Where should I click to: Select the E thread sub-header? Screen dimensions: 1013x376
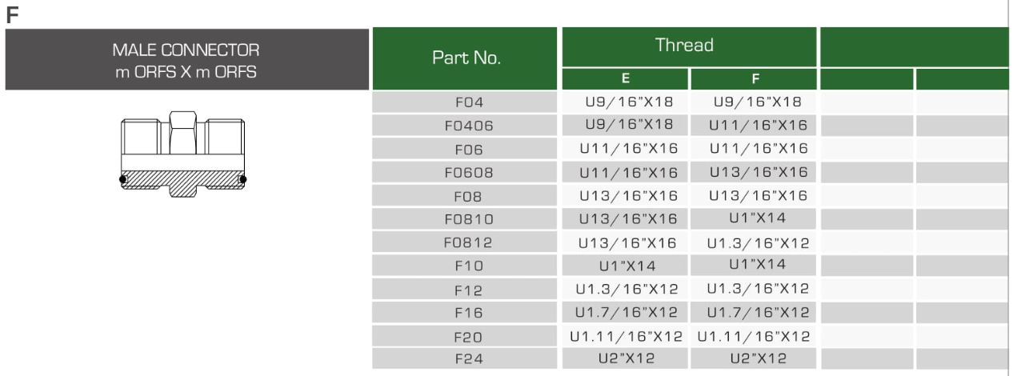coord(627,79)
